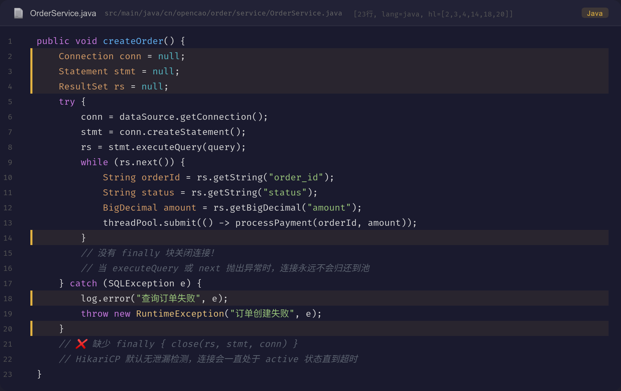Click the BigDecimal type on line 12

point(130,208)
